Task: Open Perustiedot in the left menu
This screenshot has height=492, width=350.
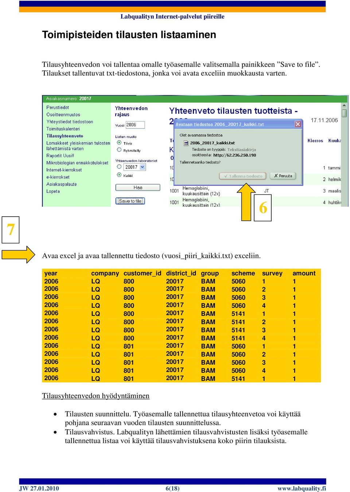Action: (x=58, y=107)
